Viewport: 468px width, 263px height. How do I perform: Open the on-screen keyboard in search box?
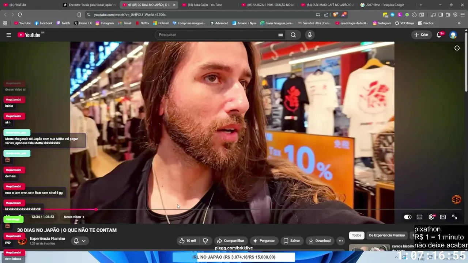280,35
